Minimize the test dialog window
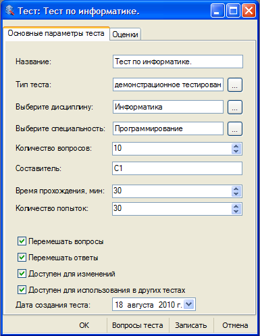Viewport: 260px width, 336px height. click(x=217, y=11)
